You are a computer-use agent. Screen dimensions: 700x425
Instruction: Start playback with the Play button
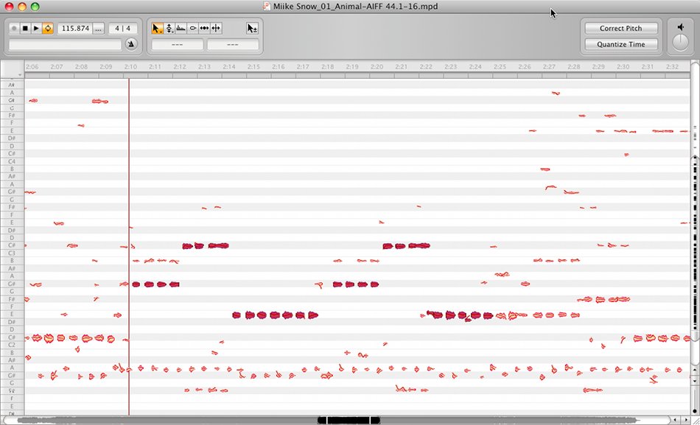(37, 29)
